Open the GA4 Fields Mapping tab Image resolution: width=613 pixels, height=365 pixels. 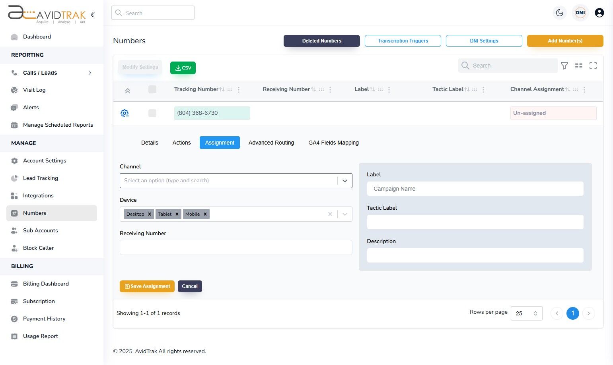pos(333,143)
